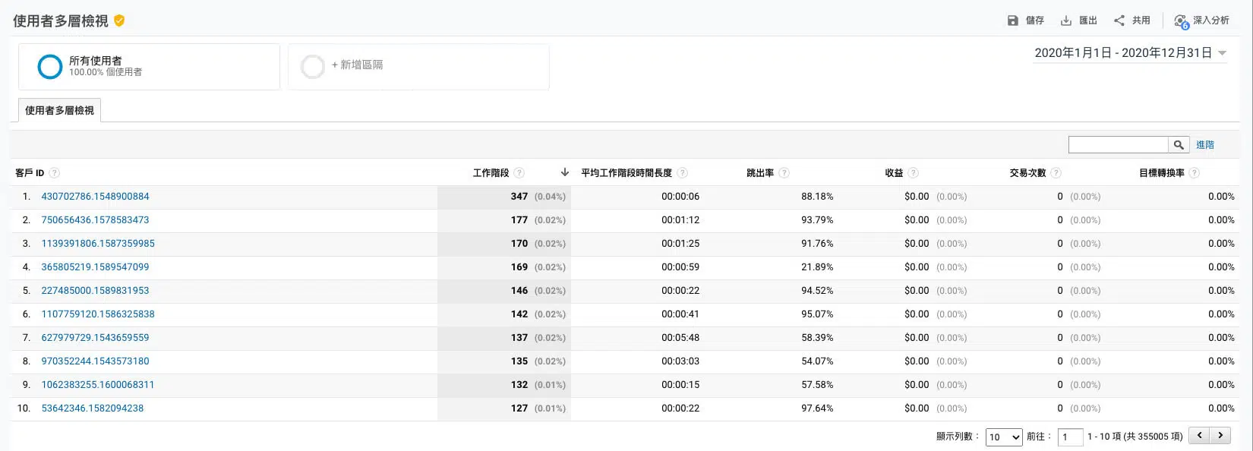The height and width of the screenshot is (451, 1253).
Task: Click help icon next to 客戶 ID
Action: point(54,173)
